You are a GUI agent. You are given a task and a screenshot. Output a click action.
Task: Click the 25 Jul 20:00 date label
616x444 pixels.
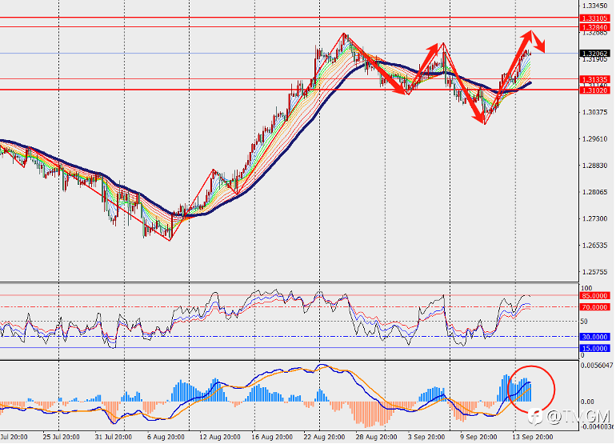pos(61,437)
